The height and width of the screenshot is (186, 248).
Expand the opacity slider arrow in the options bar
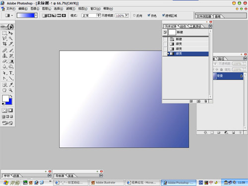click(x=126, y=15)
